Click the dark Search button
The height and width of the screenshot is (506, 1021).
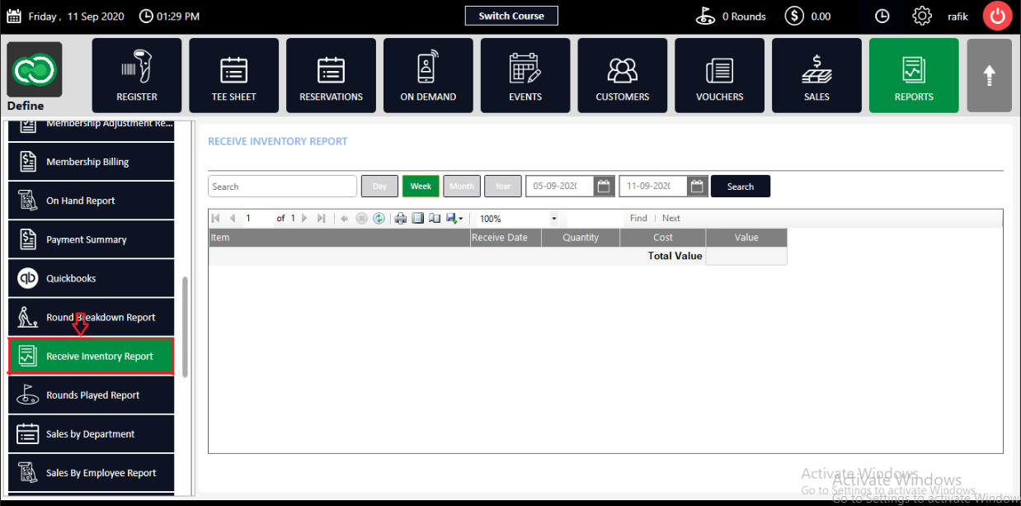point(741,187)
